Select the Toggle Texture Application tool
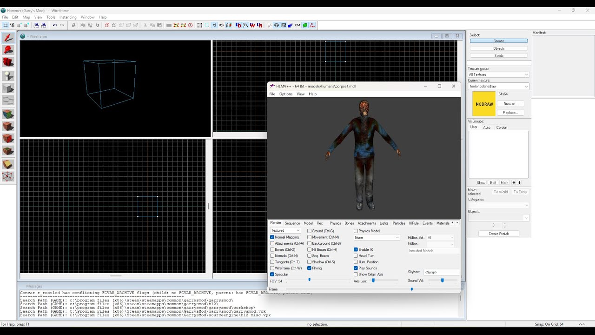This screenshot has height=335, width=595. pos(8,114)
